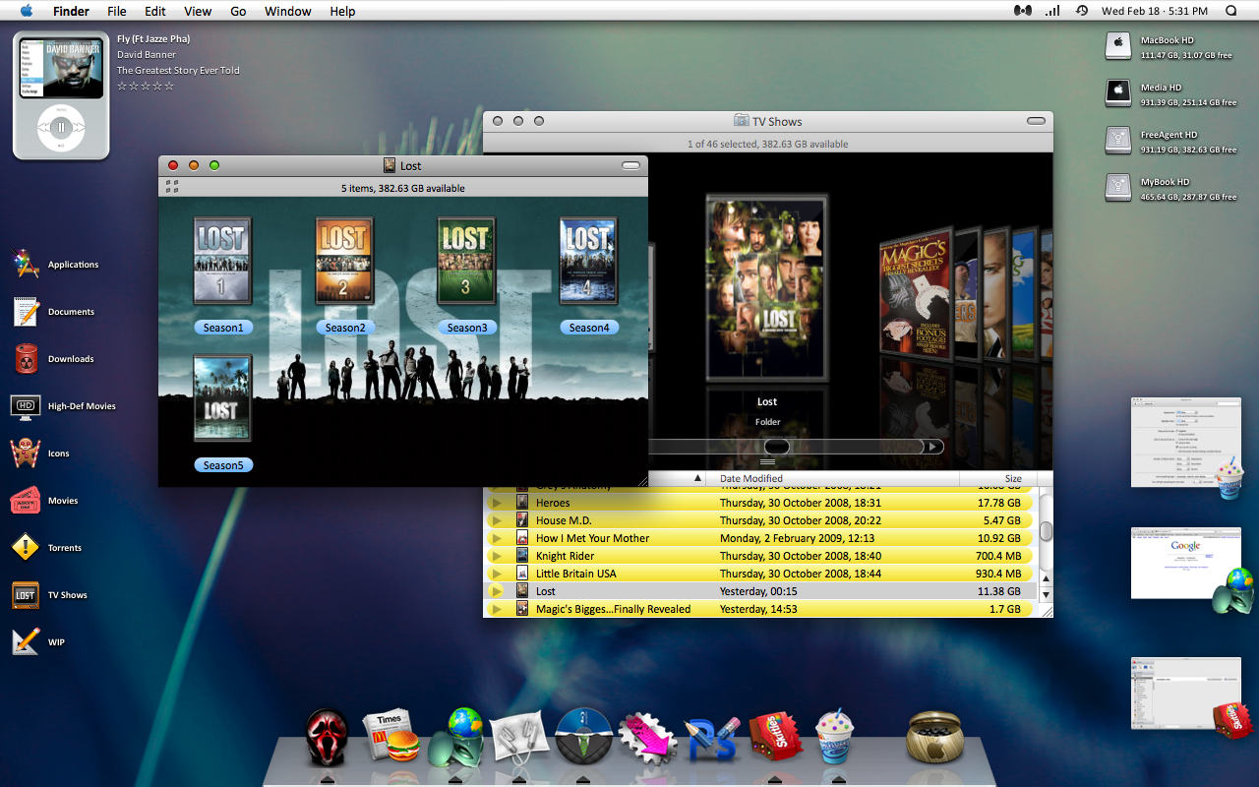
Task: Open the Season2 Lost folder icon
Action: pos(344,261)
